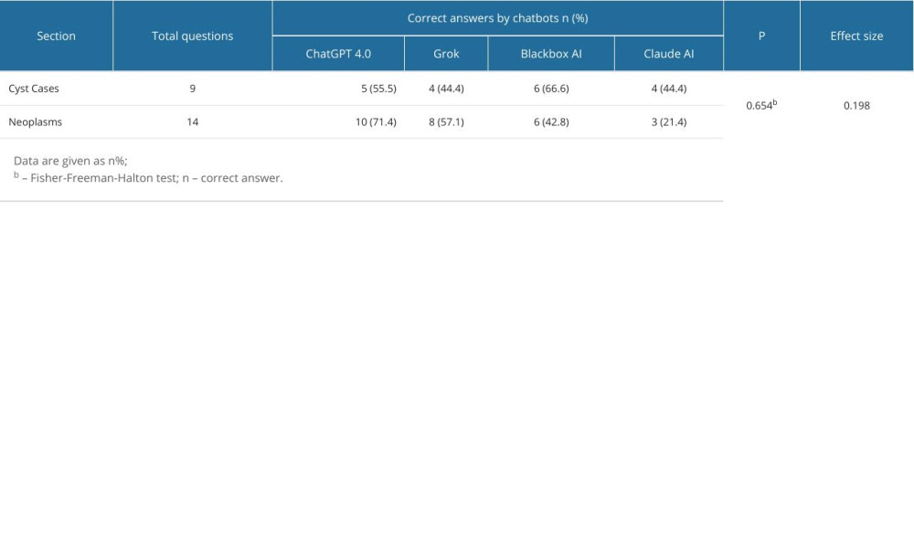Select the 'Correct answers by chatbots n (%)' header

point(498,18)
